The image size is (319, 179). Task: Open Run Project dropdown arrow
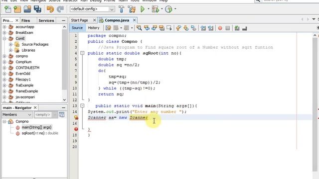(149, 9)
